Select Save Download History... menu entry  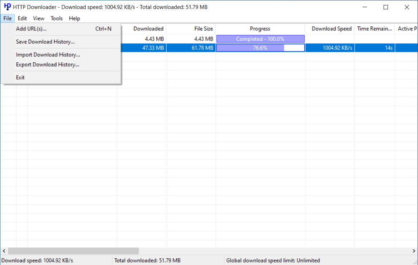(x=61, y=42)
